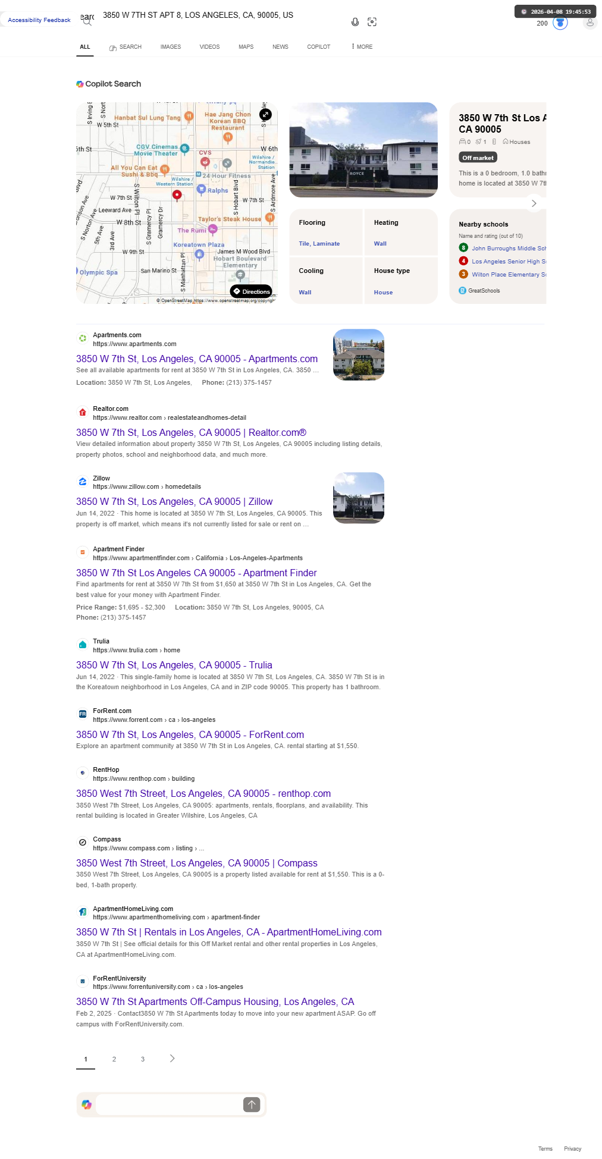The width and height of the screenshot is (602, 1159).
Task: Open the ForRent.com result title
Action: tap(190, 734)
